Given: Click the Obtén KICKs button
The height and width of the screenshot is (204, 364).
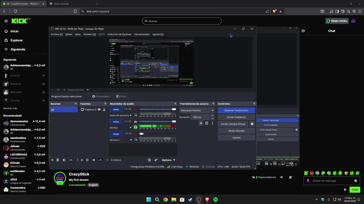Looking at the screenshot, I should 337,21.
